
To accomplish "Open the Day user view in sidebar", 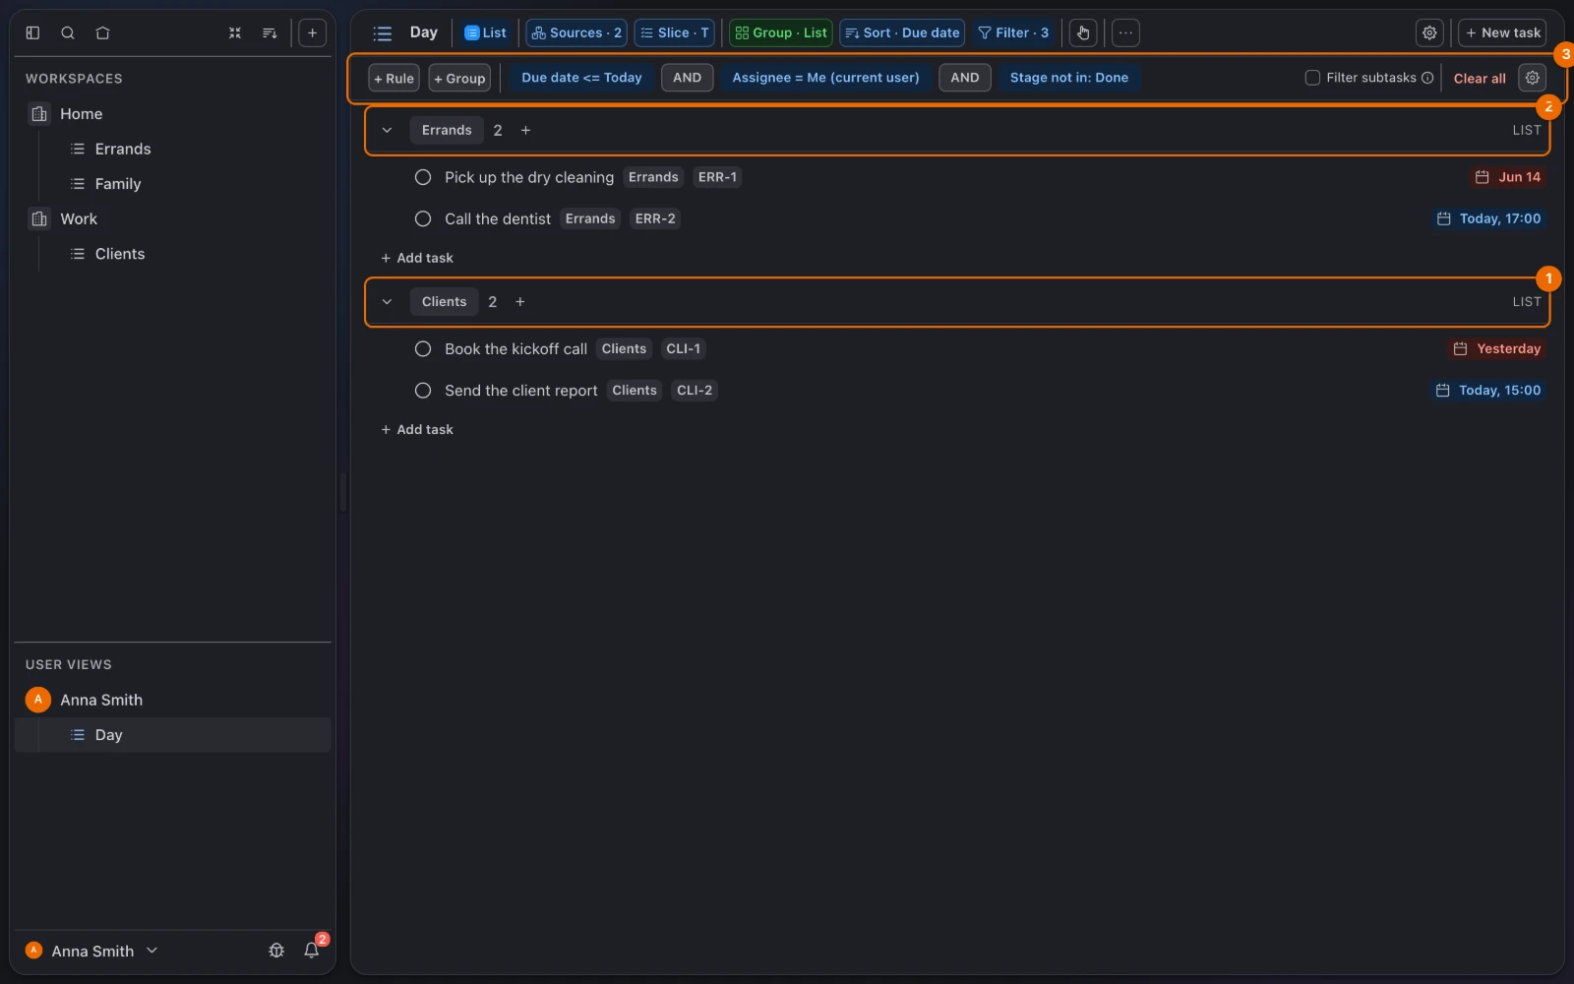I will (x=172, y=735).
